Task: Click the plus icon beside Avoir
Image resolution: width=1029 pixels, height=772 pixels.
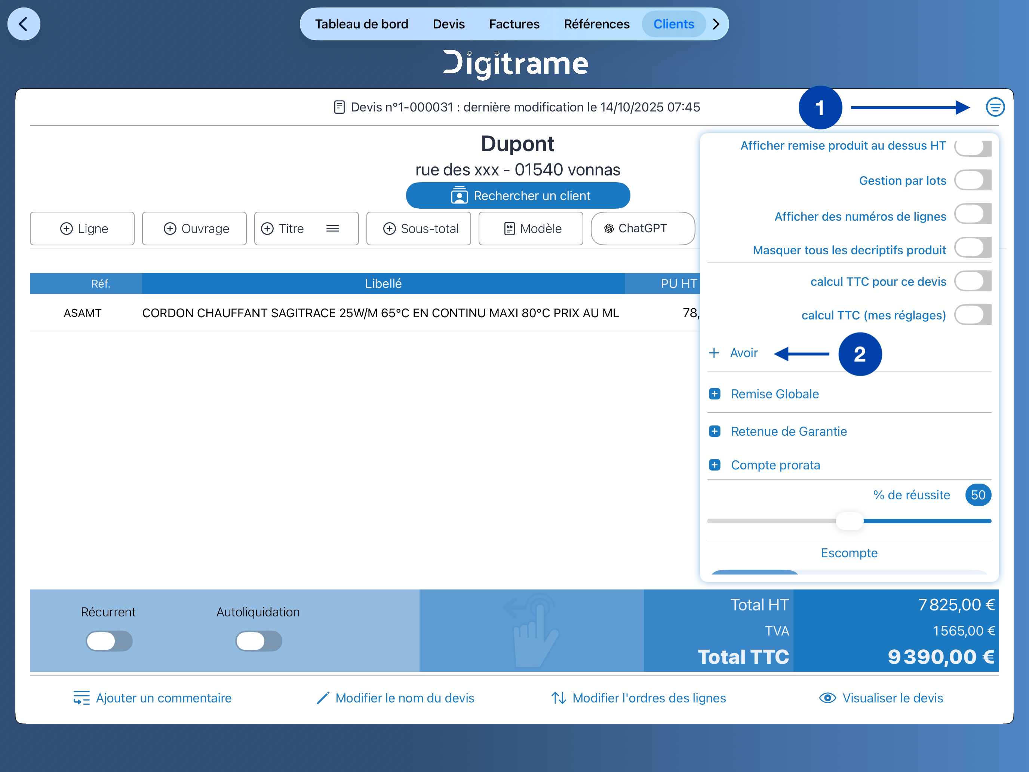Action: (714, 353)
